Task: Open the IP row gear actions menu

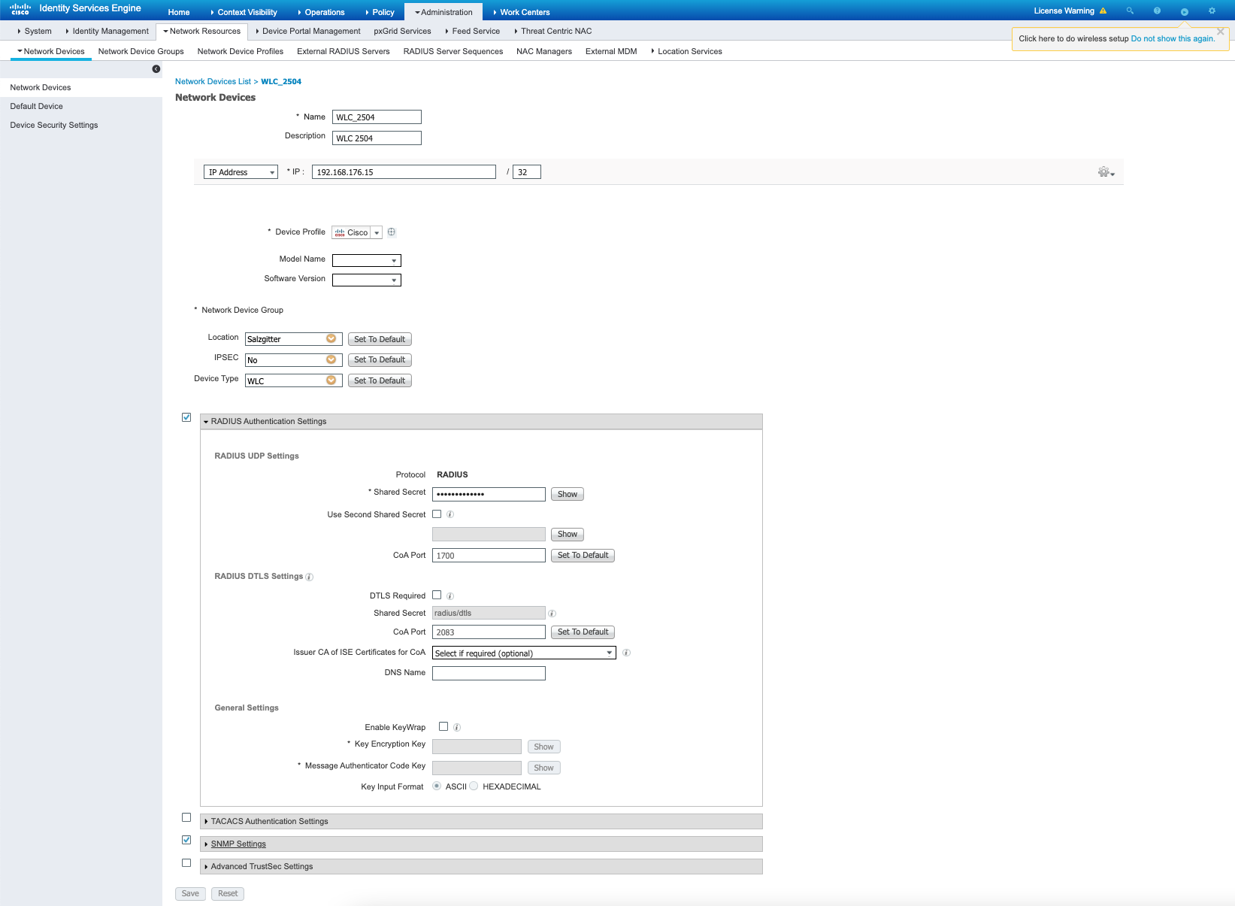Action: pos(1106,172)
